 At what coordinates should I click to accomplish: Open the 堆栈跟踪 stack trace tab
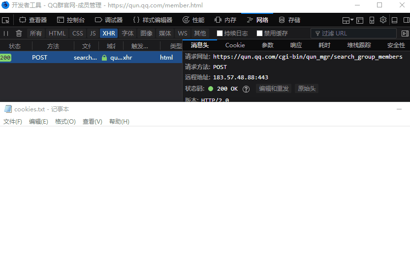point(359,45)
